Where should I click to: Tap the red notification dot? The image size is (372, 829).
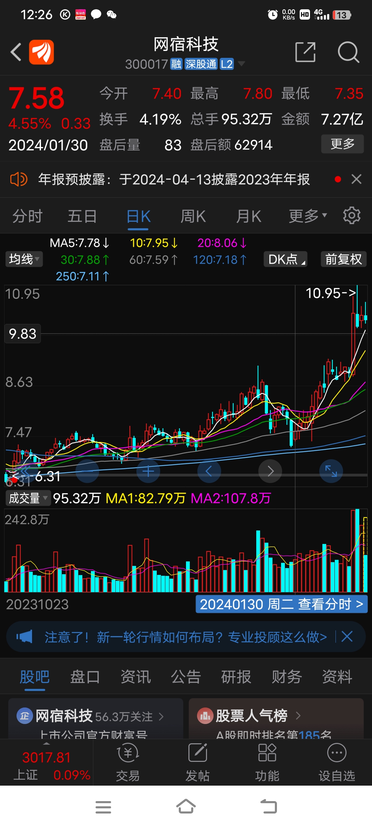338,179
